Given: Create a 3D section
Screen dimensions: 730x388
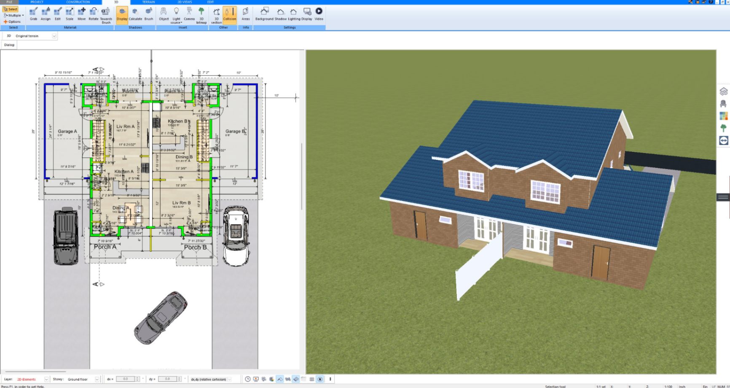Looking at the screenshot, I should [216, 15].
